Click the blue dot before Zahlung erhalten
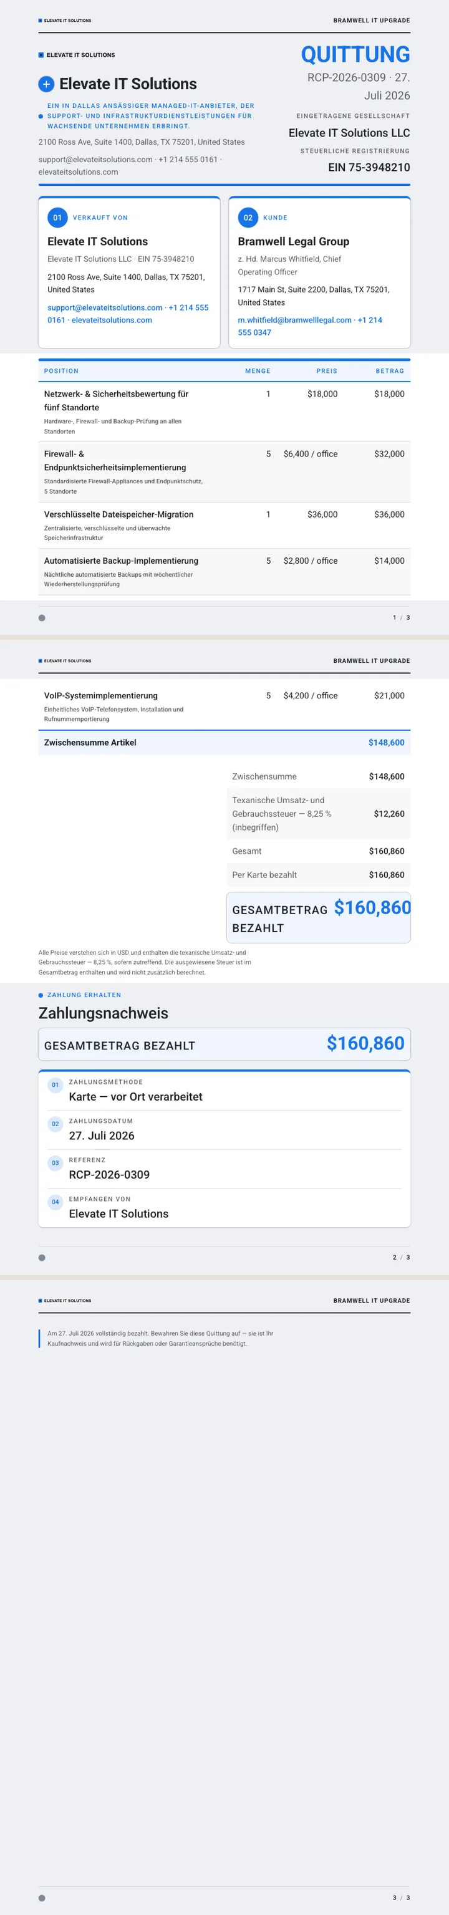This screenshot has width=449, height=1915. [41, 995]
